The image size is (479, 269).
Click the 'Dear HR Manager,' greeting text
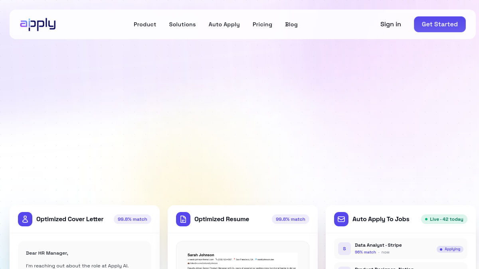(47, 253)
